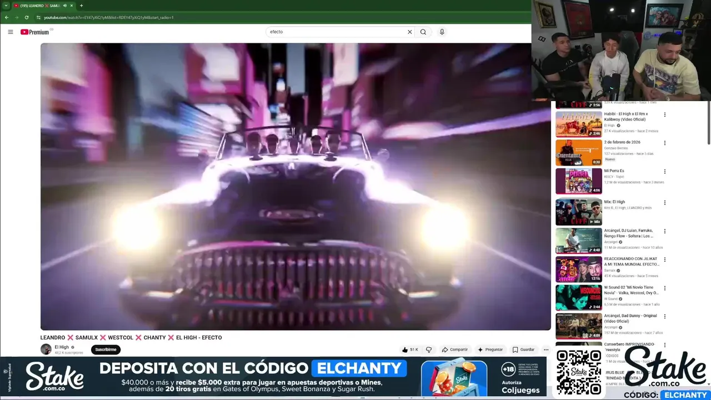Screen dimensions: 711x400
Task: Share the video via Compartir
Action: tap(455, 349)
